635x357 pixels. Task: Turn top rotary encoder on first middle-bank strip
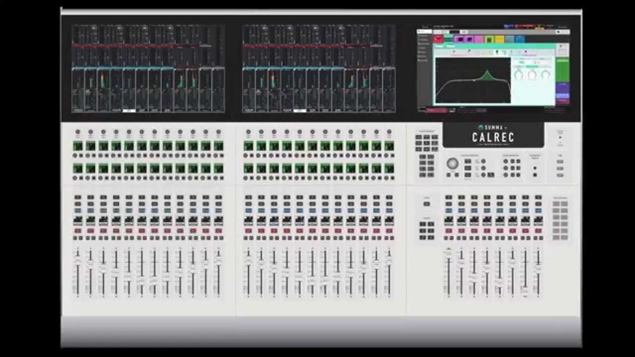(249, 132)
